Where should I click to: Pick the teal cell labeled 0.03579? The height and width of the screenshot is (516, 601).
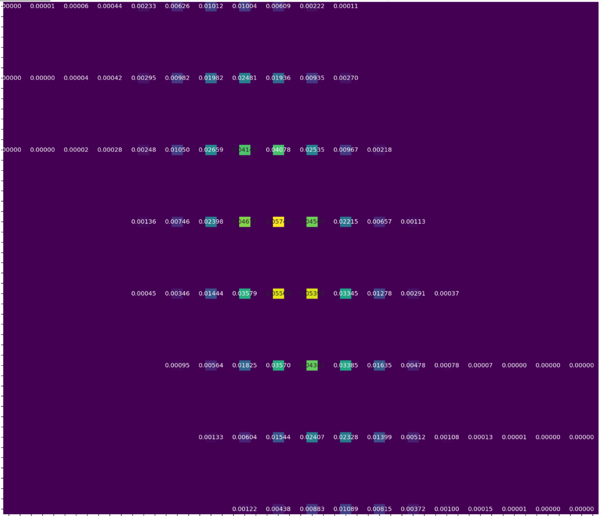[x=244, y=293]
